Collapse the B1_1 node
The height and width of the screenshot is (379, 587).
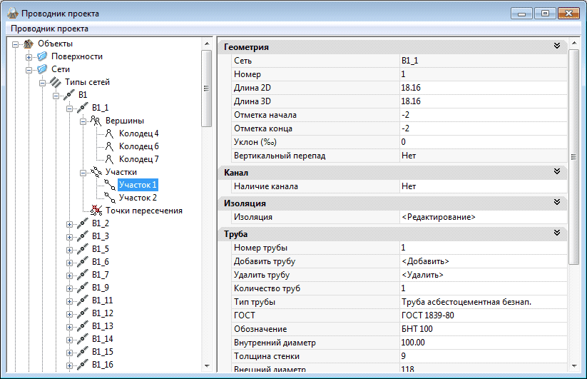click(69, 108)
